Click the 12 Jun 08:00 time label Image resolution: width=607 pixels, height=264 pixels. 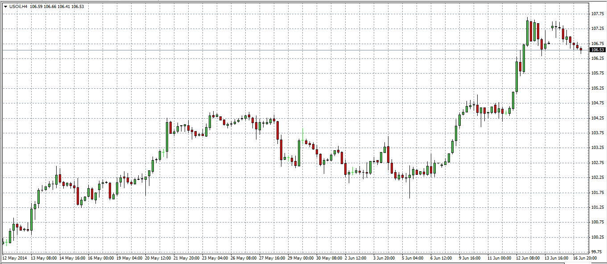529,258
